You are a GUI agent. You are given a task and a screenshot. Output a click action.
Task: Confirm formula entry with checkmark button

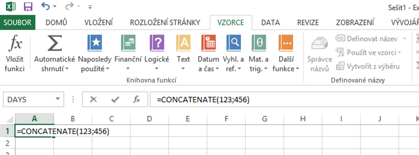click(x=115, y=100)
